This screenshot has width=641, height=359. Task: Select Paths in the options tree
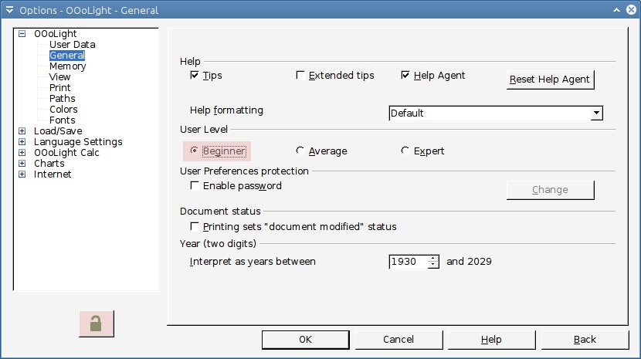[x=62, y=99]
